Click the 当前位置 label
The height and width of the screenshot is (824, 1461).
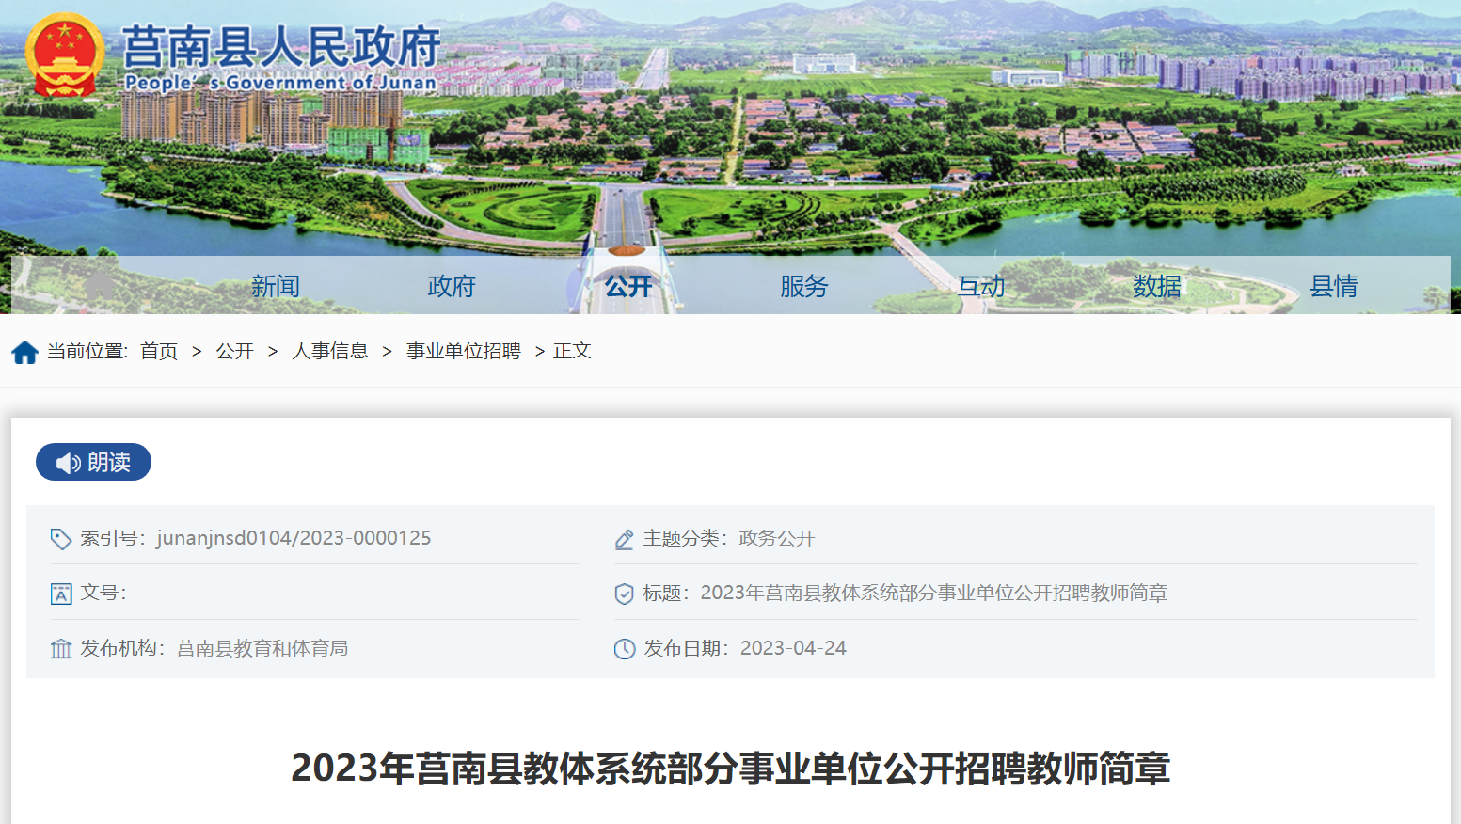[x=87, y=351]
